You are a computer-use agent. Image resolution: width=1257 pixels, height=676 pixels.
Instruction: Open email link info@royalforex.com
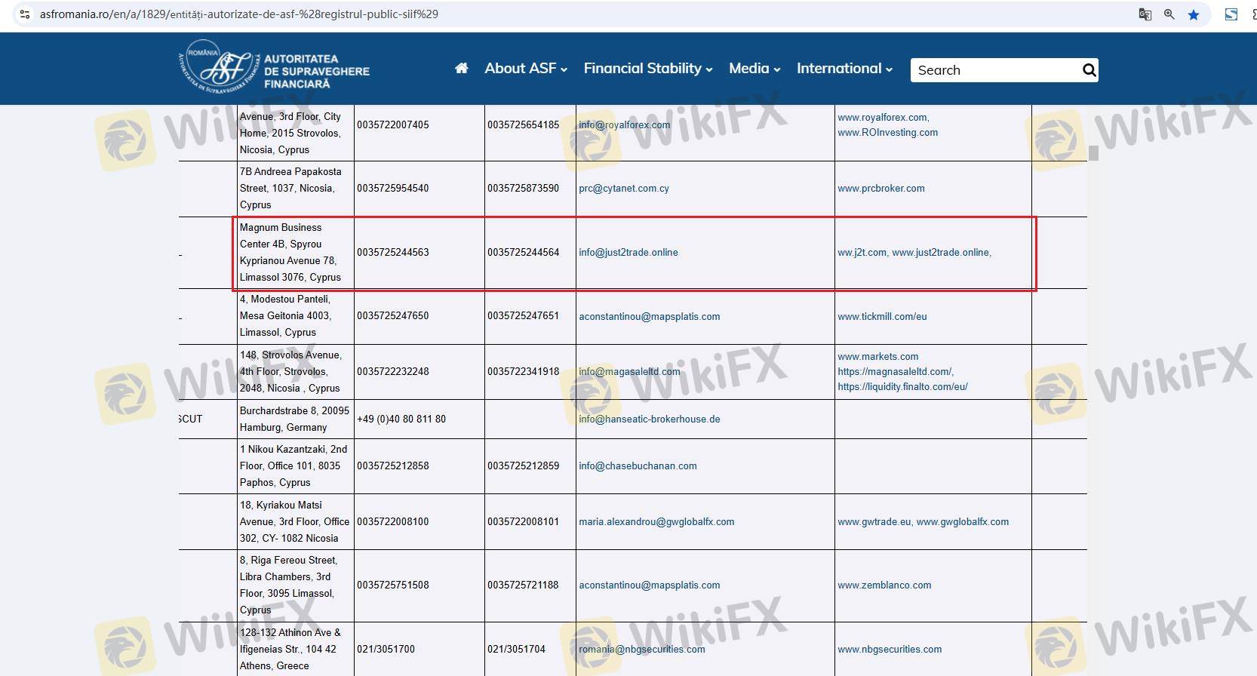click(624, 125)
